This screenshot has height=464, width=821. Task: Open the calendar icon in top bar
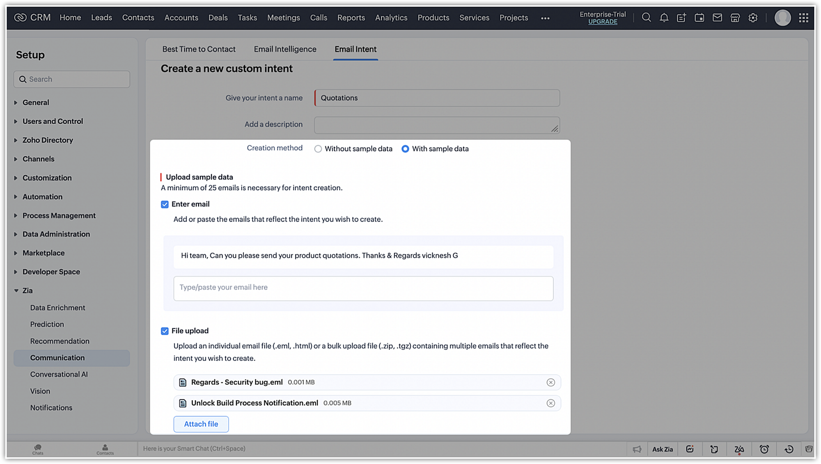[699, 18]
